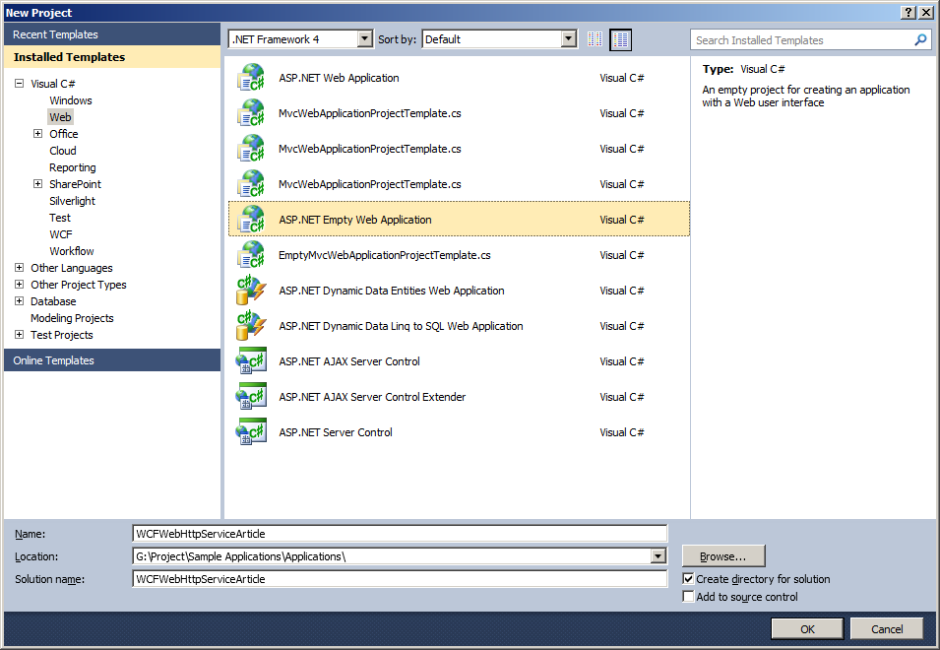Select the Reporting category
This screenshot has height=650, width=940.
tap(73, 167)
